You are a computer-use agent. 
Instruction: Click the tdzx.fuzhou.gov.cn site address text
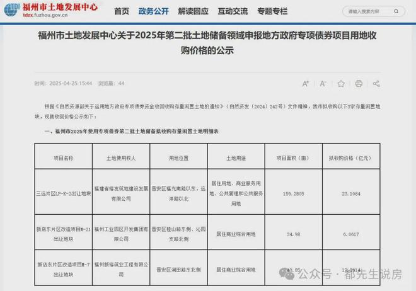tap(45, 15)
